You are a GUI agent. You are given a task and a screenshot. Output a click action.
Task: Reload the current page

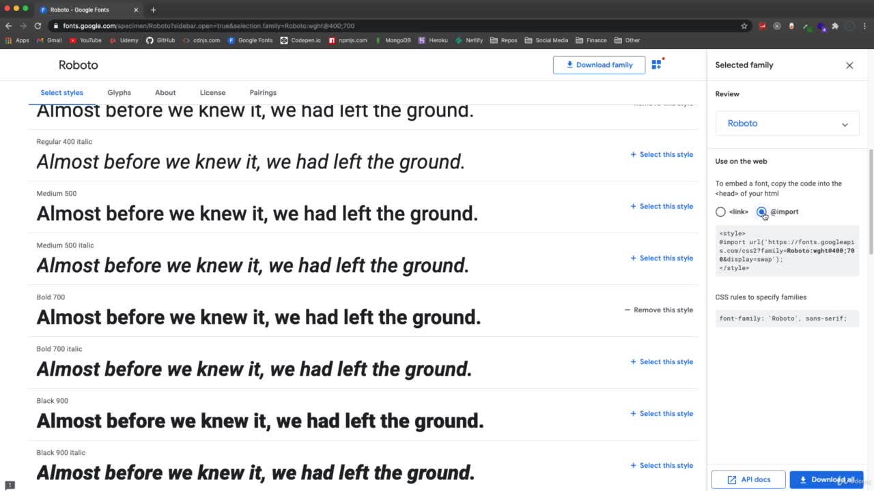tap(38, 26)
